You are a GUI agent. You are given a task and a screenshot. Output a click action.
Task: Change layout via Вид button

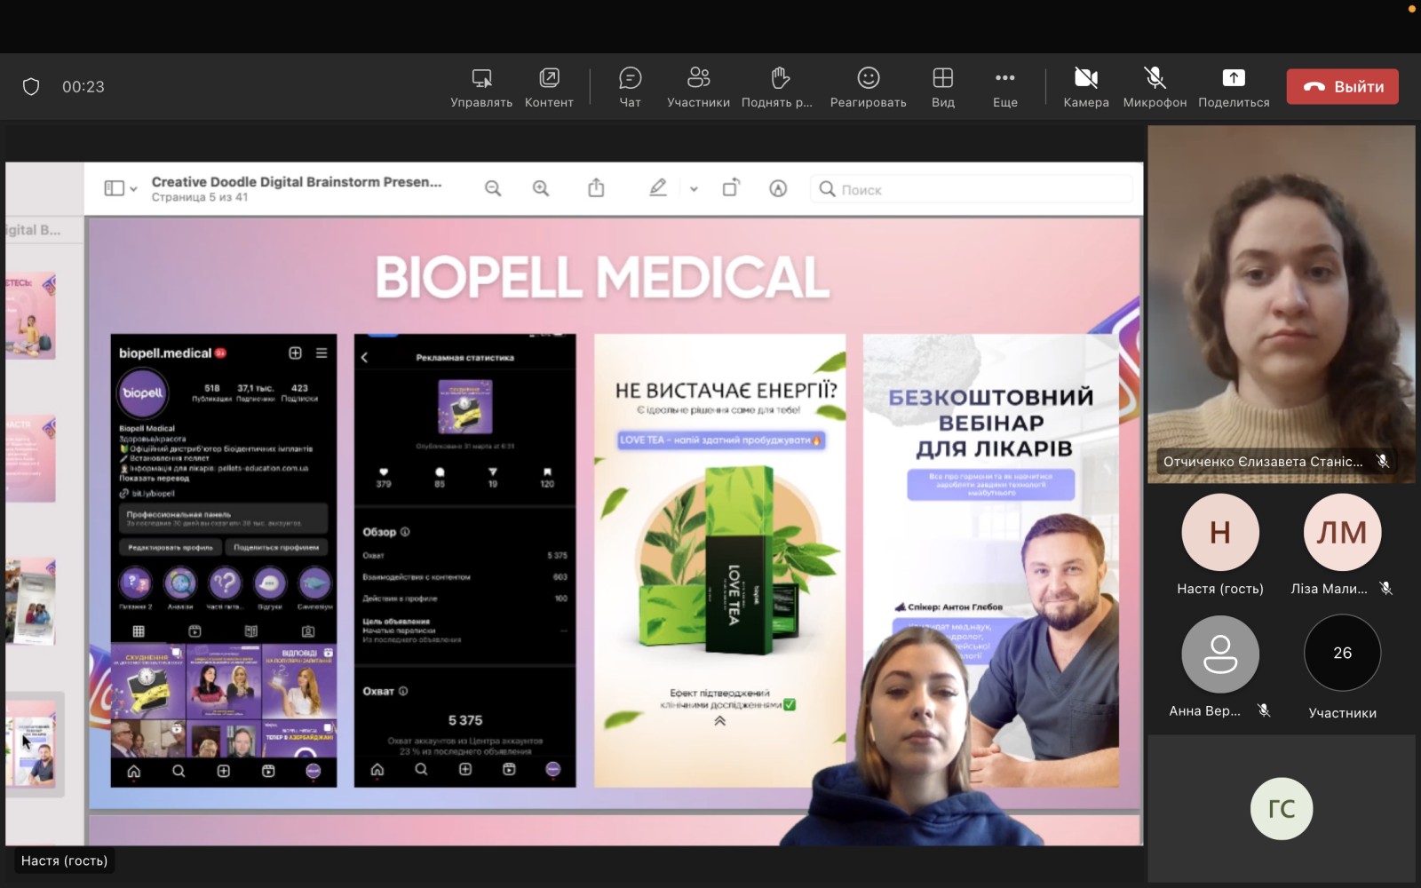tap(943, 87)
